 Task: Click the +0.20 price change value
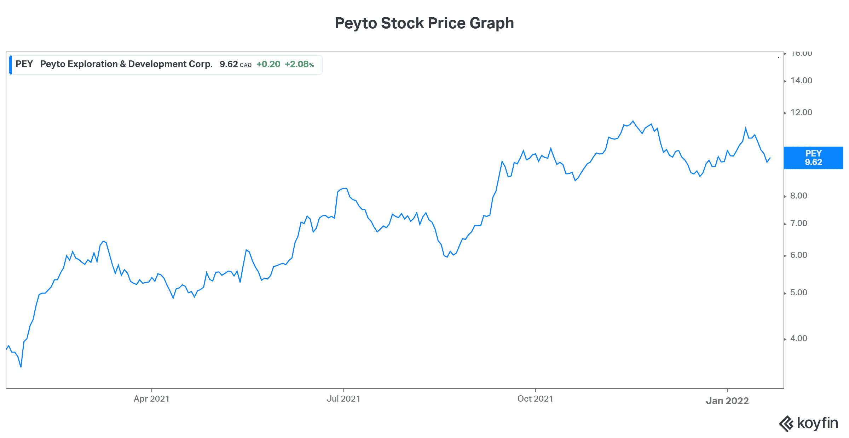[x=268, y=64]
